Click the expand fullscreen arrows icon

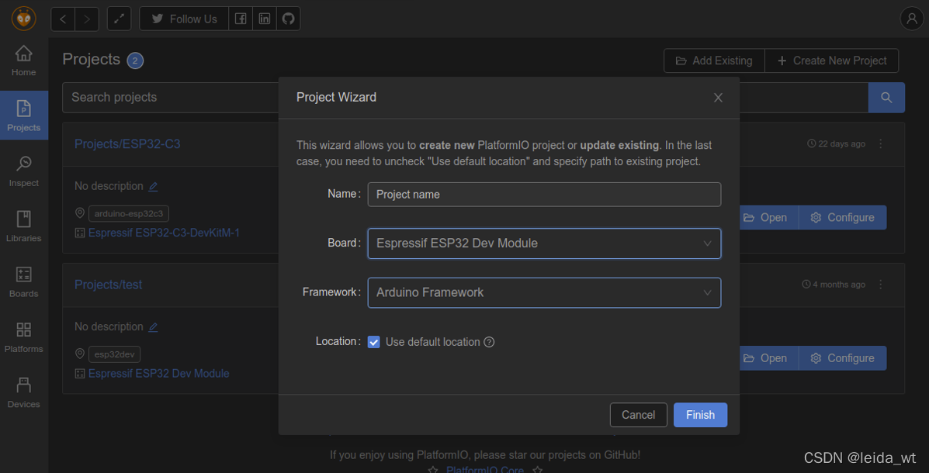(119, 19)
